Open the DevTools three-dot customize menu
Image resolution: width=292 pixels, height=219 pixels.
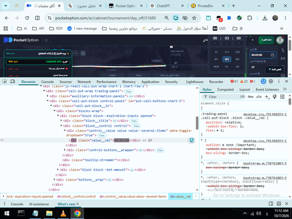point(279,81)
